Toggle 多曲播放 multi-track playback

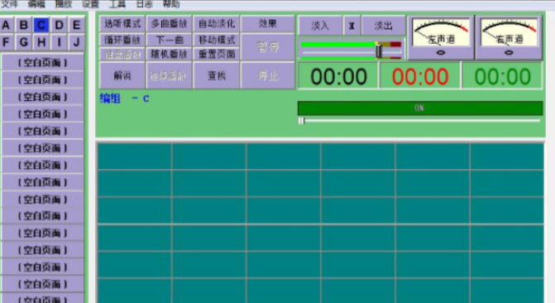[170, 24]
